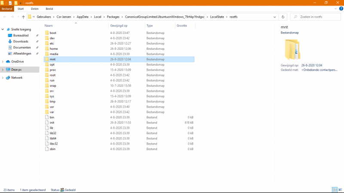Switch to large thumbnails view in status bar
Screen dimensions: 344x193
(x=340, y=190)
